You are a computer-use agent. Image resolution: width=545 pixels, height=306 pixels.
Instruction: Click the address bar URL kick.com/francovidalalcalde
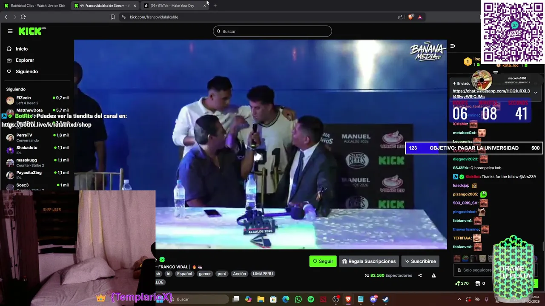154,17
